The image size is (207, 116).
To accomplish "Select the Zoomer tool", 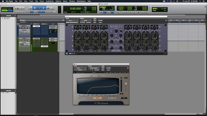I will tap(30, 8).
